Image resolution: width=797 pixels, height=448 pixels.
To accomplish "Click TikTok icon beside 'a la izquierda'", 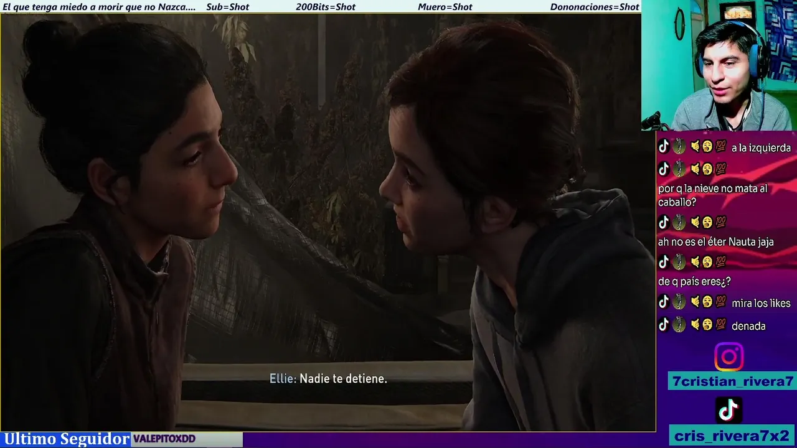I will [664, 147].
